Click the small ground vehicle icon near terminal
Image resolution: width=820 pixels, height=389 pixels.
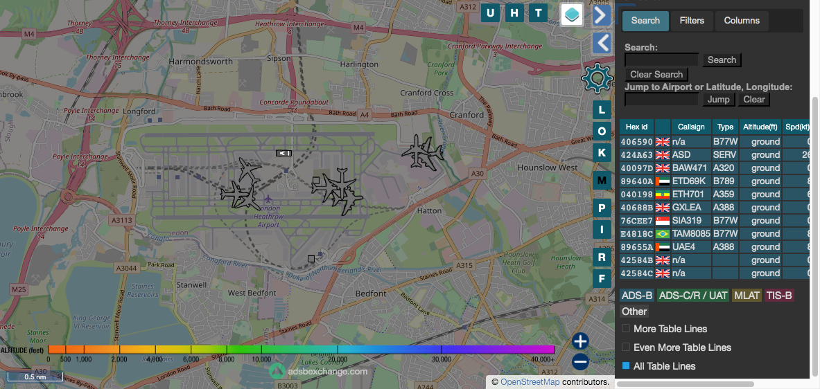283,153
